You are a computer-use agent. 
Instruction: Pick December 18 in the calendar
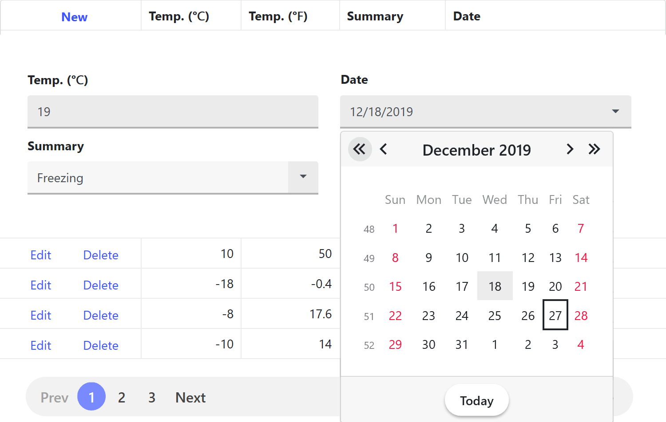click(495, 286)
